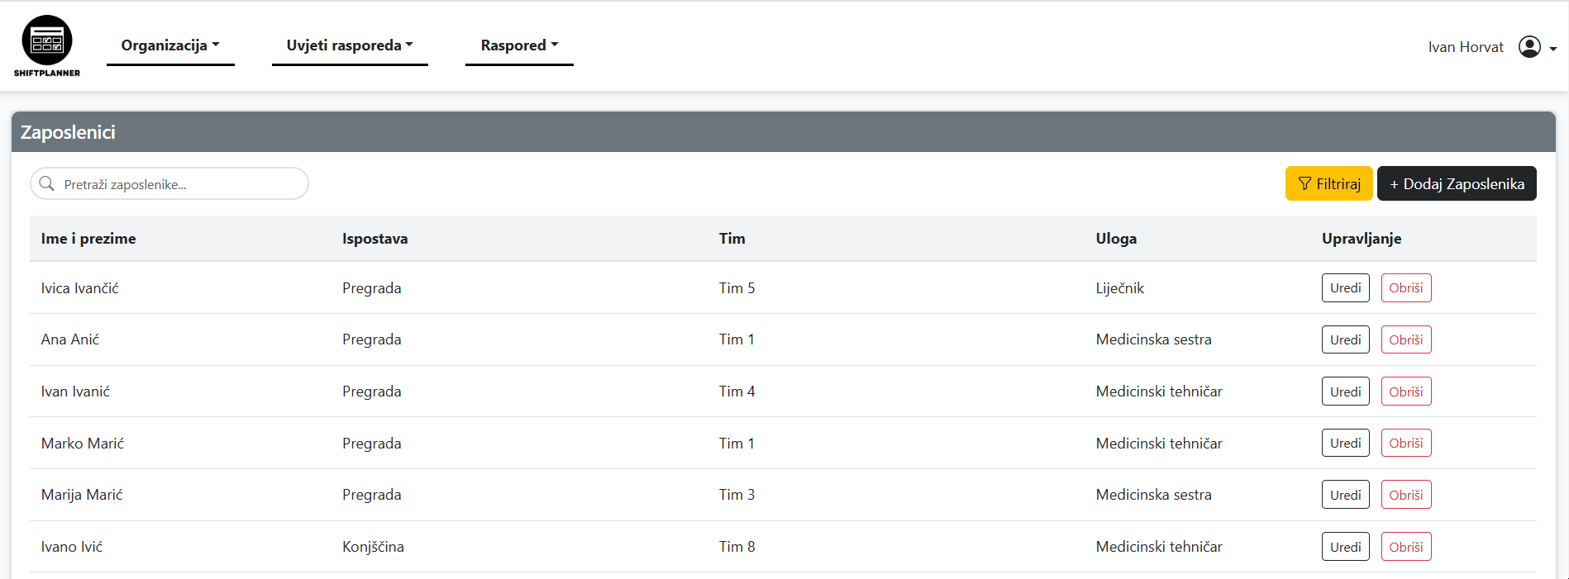Edit employee Ivica Ivančić with Uredi
The height and width of the screenshot is (579, 1569).
1345,288
